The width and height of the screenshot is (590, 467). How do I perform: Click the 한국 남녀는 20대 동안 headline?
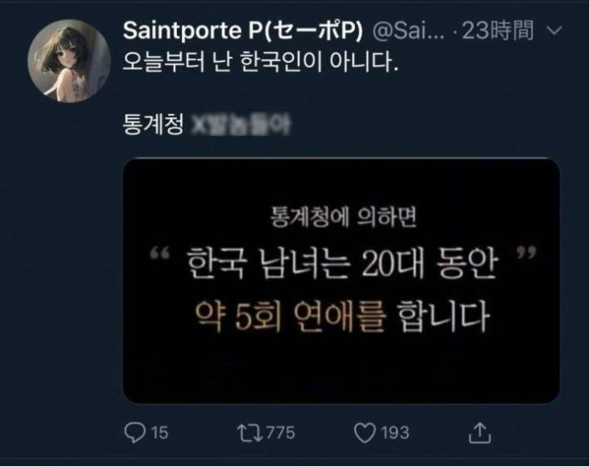pyautogui.click(x=342, y=263)
